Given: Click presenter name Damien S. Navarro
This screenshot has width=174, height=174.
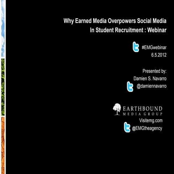Looking at the screenshot, I should click(150, 79).
